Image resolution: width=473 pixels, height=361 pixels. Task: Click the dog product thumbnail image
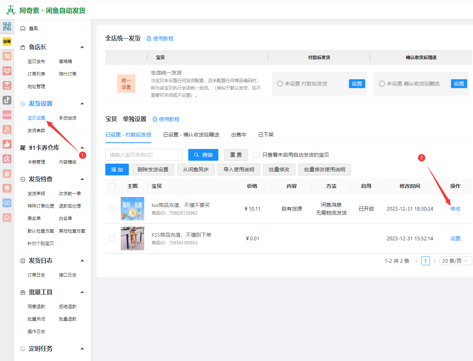(x=132, y=238)
